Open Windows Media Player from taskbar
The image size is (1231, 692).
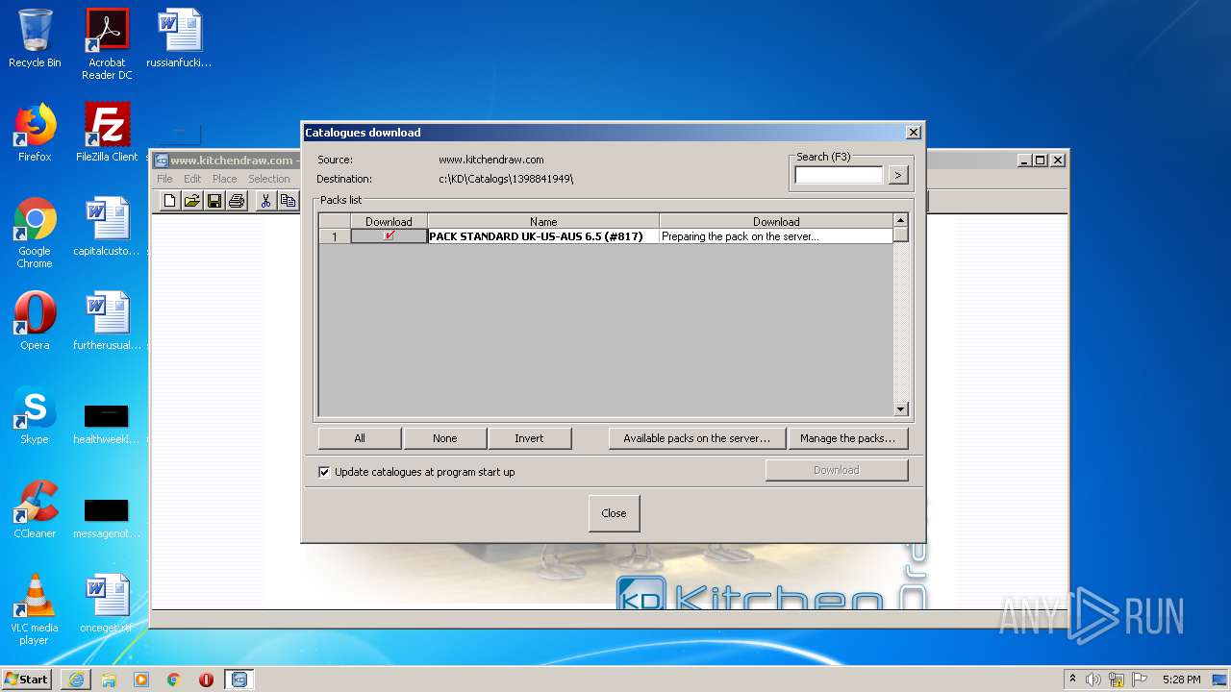pos(141,680)
